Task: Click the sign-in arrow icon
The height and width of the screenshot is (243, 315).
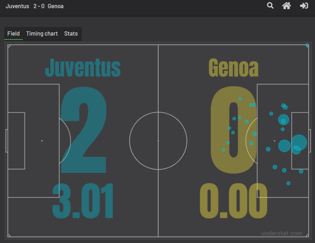Action: click(x=304, y=6)
